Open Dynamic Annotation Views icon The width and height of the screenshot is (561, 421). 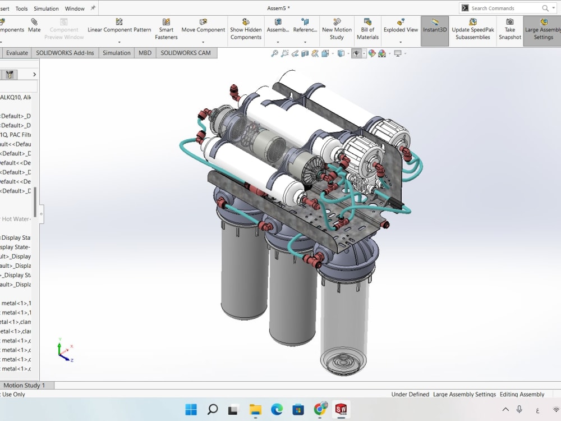[x=315, y=53]
